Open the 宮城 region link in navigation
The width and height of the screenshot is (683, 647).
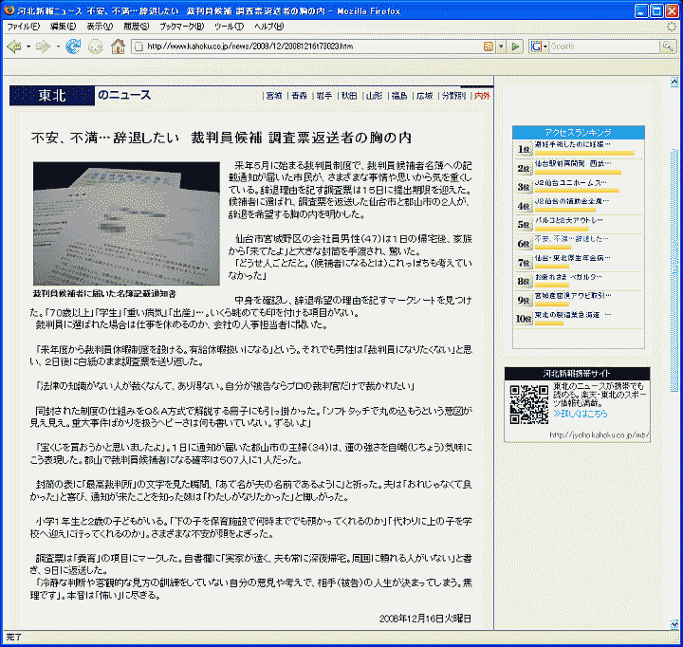click(x=273, y=96)
